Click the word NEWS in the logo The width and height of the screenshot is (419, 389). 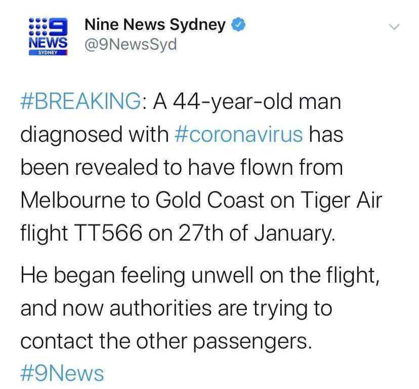[x=48, y=42]
